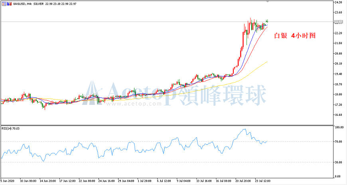This screenshot has height=185, width=347.
Task: Click the 23.60 price axis label
Action: 339,13
